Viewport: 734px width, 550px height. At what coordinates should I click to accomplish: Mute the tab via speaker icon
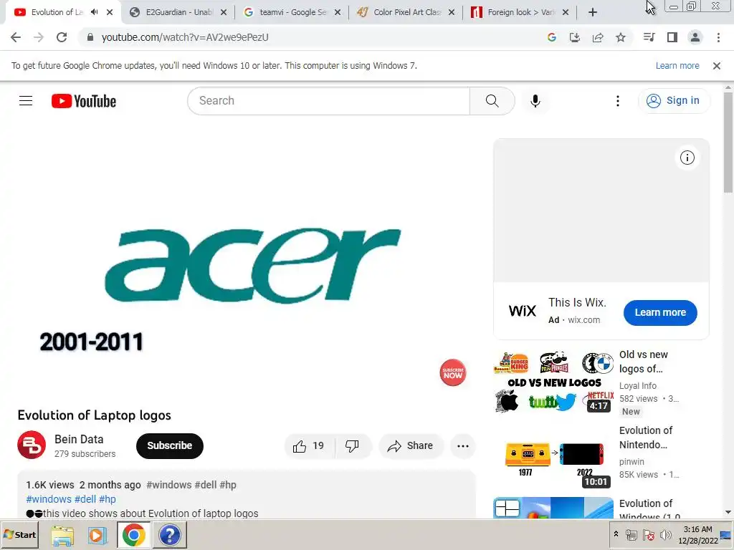tap(94, 12)
